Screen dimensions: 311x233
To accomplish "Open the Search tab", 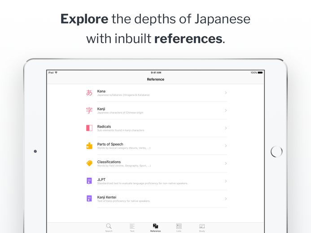I will pos(109,228).
